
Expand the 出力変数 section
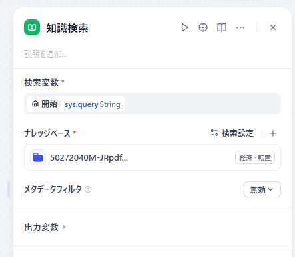(45, 227)
